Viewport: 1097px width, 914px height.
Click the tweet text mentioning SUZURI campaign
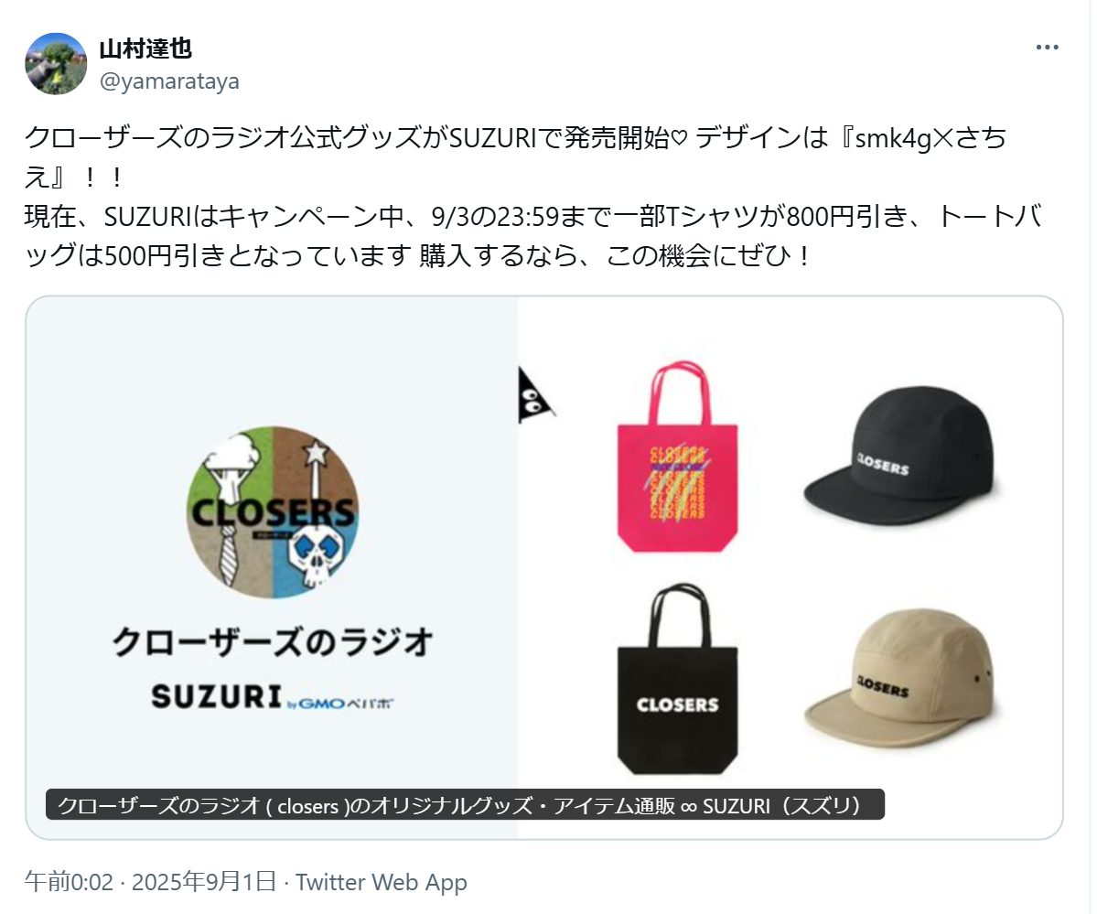click(533, 236)
